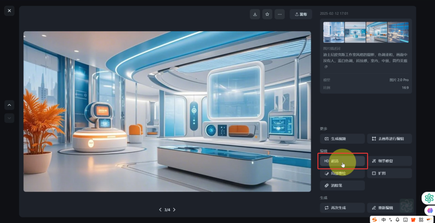Click the microphone voice input icon in the IME bar
435x223 pixels.
click(398, 220)
